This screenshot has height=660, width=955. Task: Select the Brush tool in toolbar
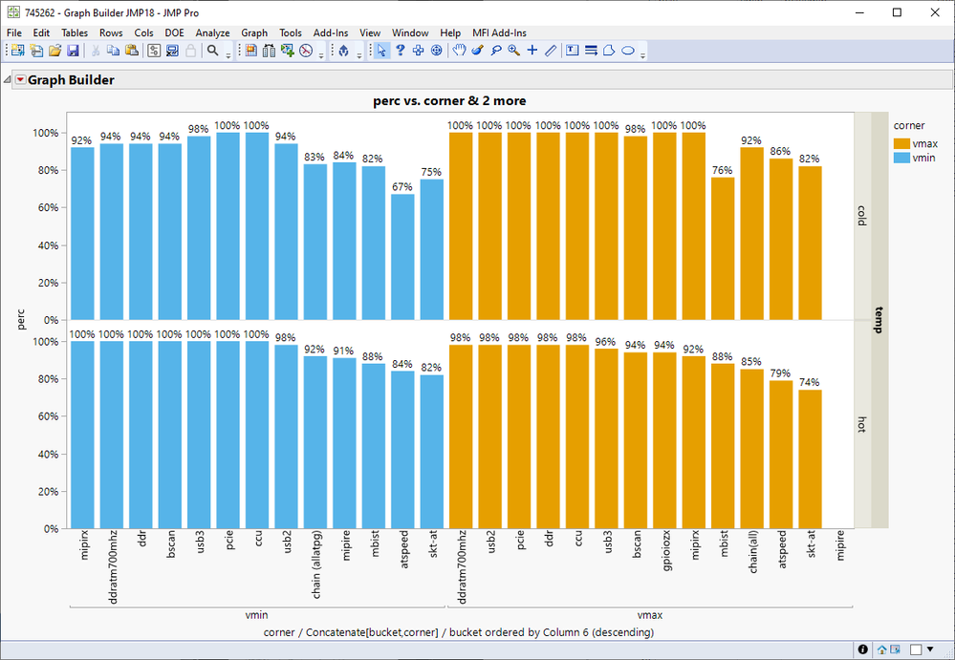coord(478,51)
